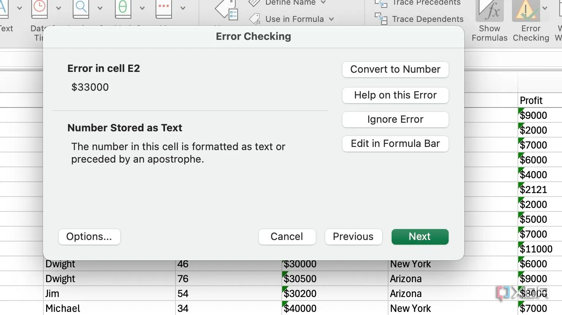Open the More Functions book icon

point(163,9)
